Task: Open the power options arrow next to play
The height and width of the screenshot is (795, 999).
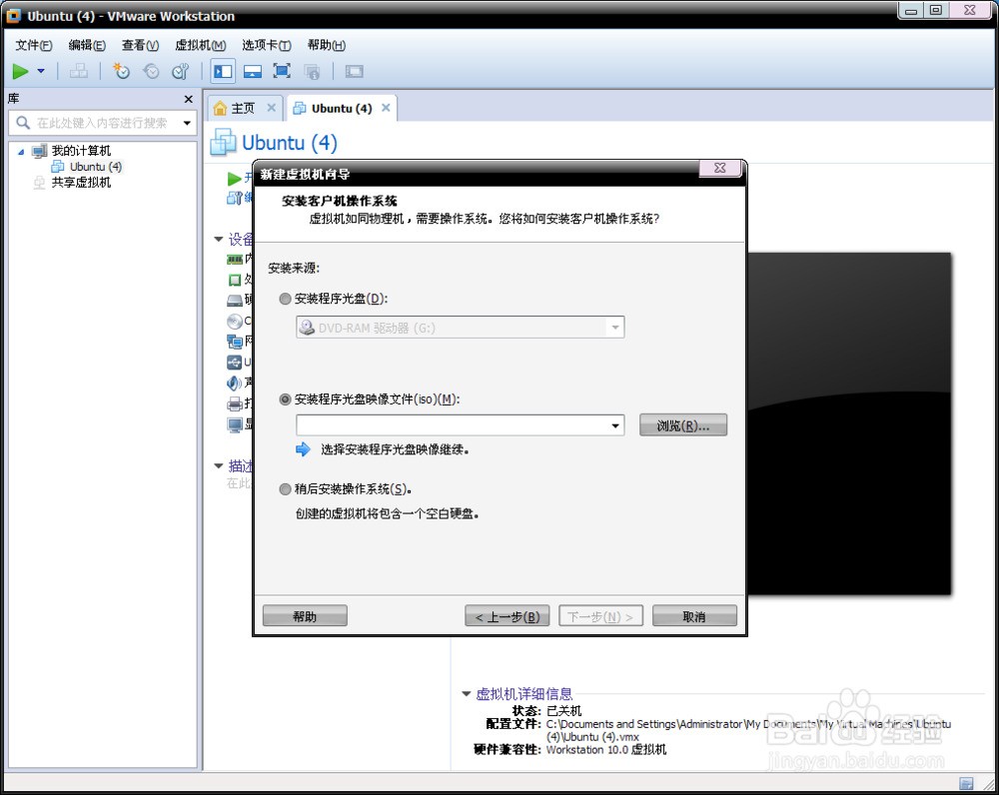Action: click(41, 71)
